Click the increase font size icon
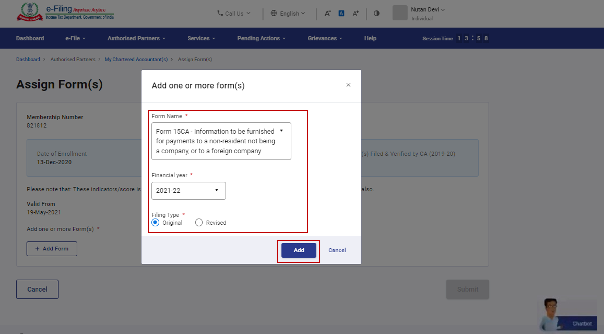The image size is (604, 334). (356, 13)
